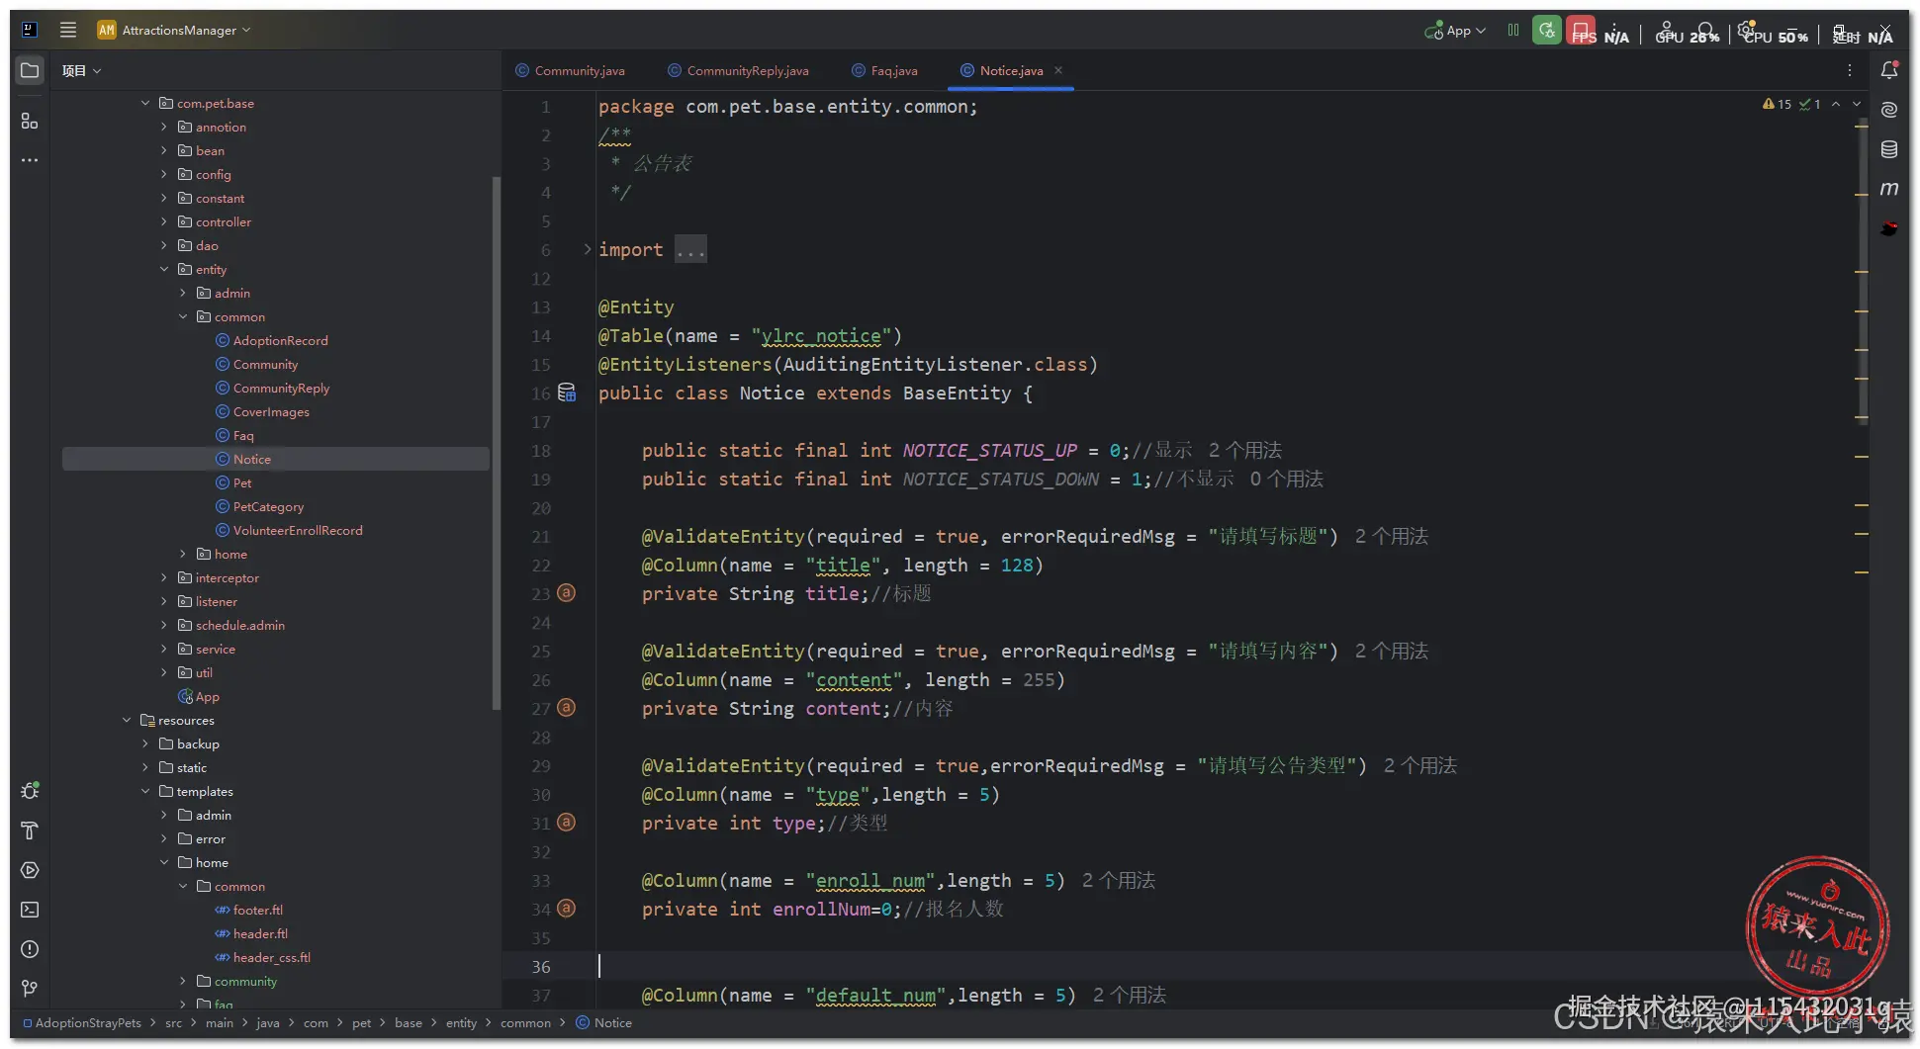Collapse the entity package
Image resolution: width=1920 pixels, height=1049 pixels.
[164, 269]
